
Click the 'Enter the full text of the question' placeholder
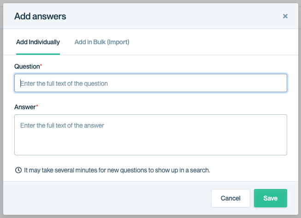point(64,84)
